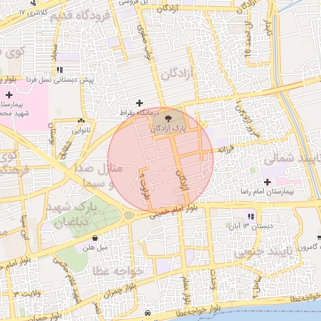Click the دبستان ۱۳ آبان school icon
The image size is (321, 321).
251,217
